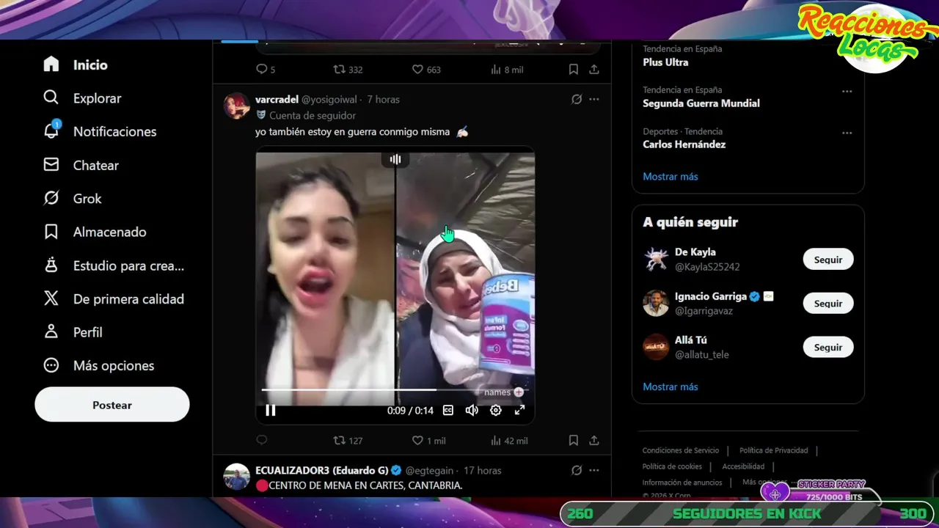939x528 pixels.
Task: Open Más opciones circle icon
Action: click(x=51, y=365)
